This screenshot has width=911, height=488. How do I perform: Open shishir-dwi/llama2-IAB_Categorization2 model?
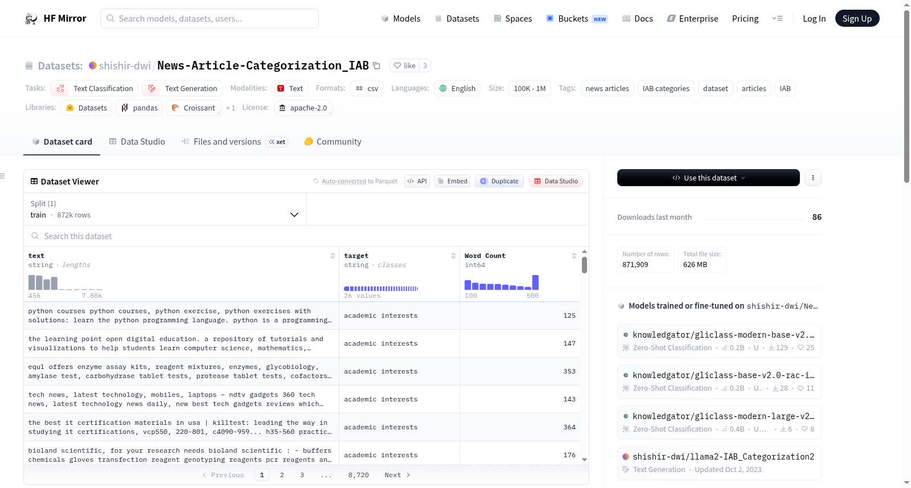pos(719,462)
